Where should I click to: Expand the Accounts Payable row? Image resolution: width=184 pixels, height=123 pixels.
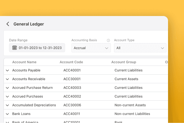[x=8, y=70]
